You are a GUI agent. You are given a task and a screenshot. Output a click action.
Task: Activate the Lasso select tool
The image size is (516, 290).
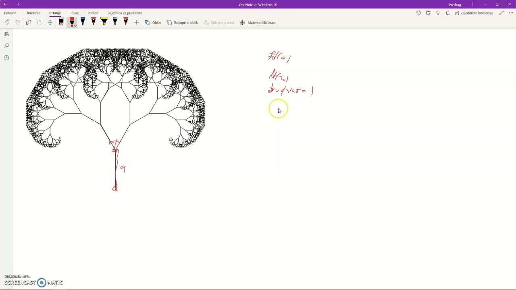click(40, 23)
